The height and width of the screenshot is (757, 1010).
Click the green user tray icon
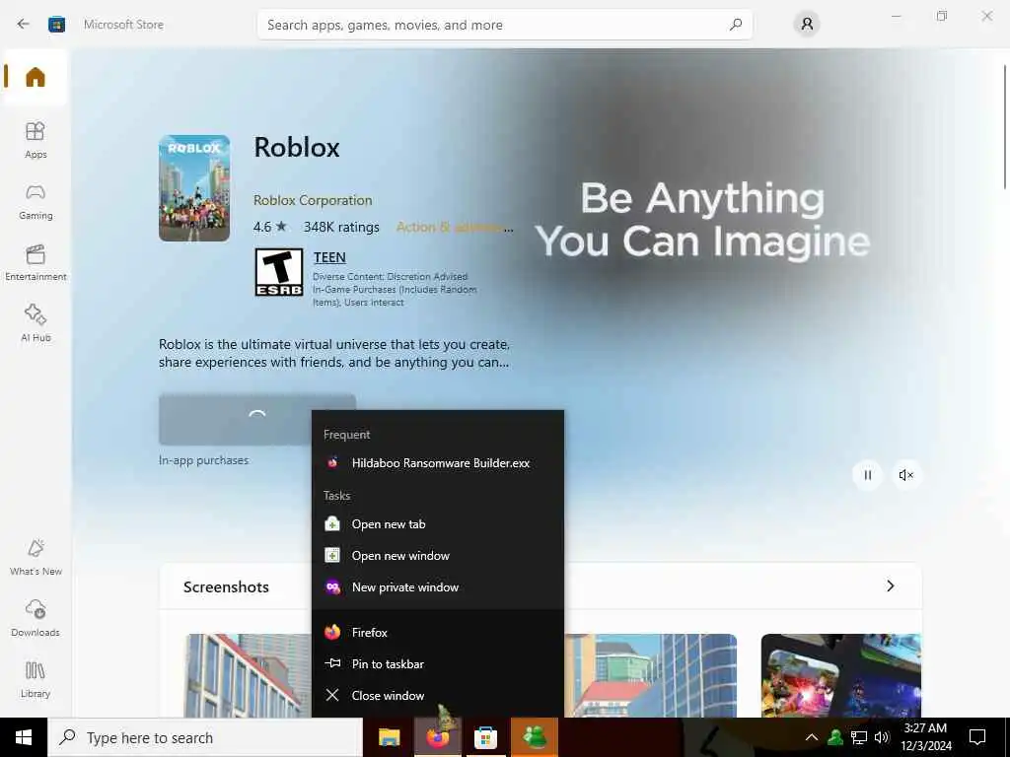(835, 737)
